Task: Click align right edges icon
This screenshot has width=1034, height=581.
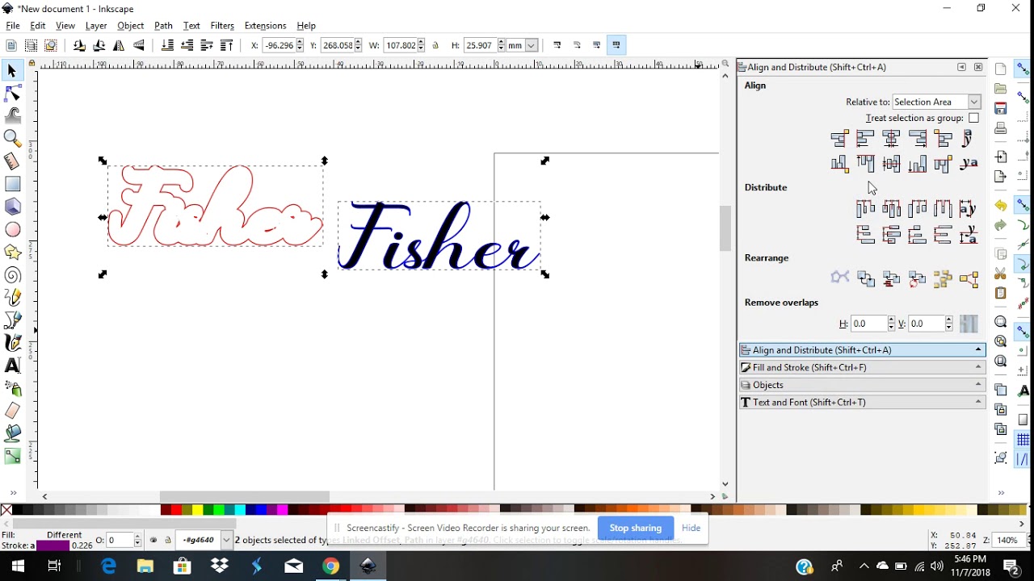Action: (917, 139)
